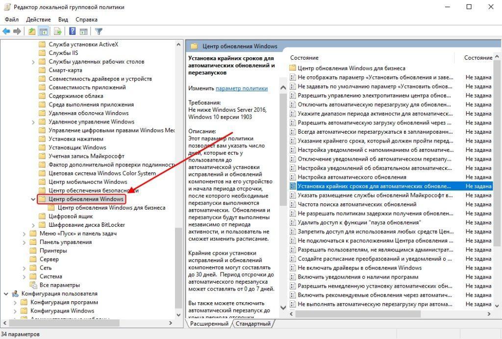502x339 pixels.
Task: Select 'Настройка автоматического обновления' policy
Action: pyautogui.click(x=352, y=177)
